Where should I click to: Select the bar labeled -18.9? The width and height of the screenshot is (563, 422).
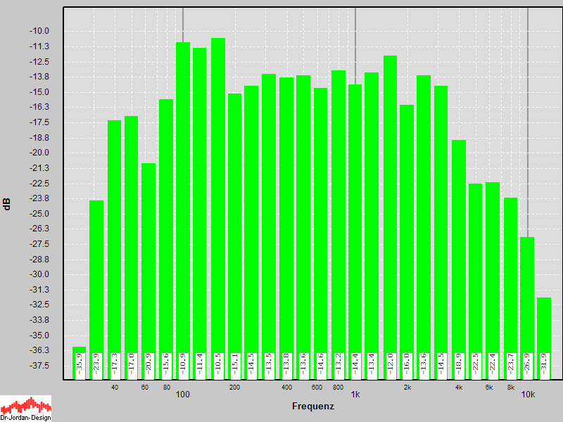point(459,246)
